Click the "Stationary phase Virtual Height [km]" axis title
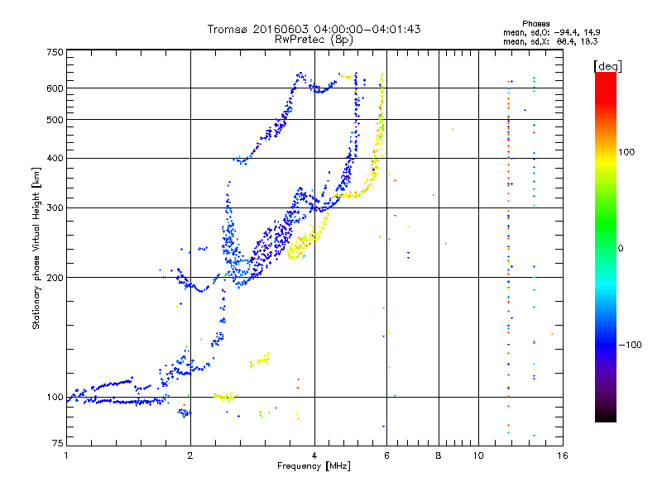This screenshot has height=496, width=662. tap(36, 249)
